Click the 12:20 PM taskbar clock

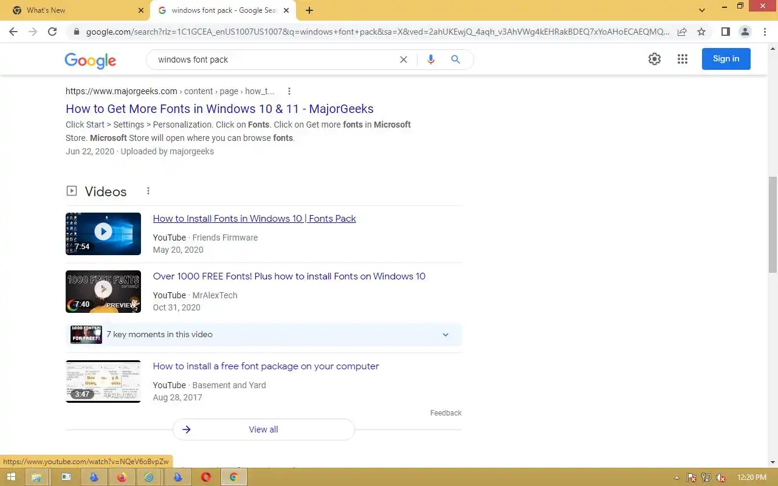coord(751,477)
